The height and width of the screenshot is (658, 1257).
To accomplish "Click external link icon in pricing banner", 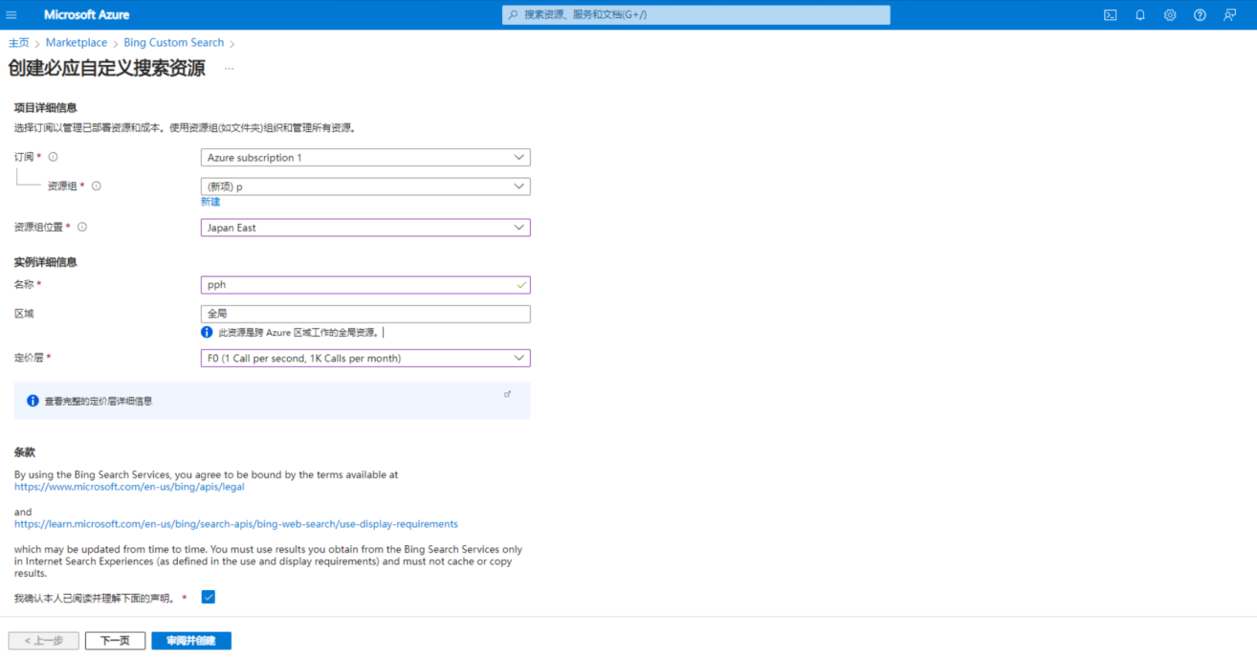I will click(507, 394).
